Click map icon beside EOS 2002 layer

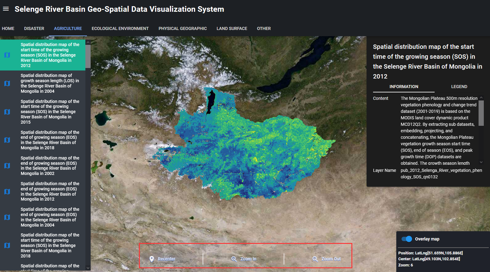[x=7, y=166]
